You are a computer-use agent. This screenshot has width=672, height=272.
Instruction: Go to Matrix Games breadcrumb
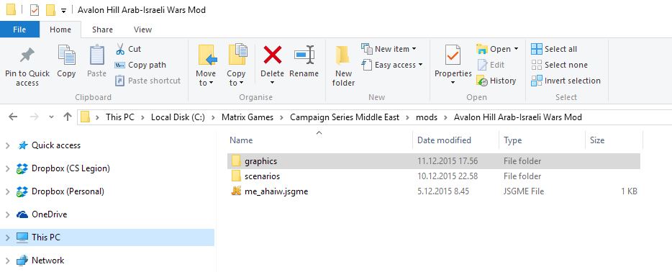coord(248,117)
